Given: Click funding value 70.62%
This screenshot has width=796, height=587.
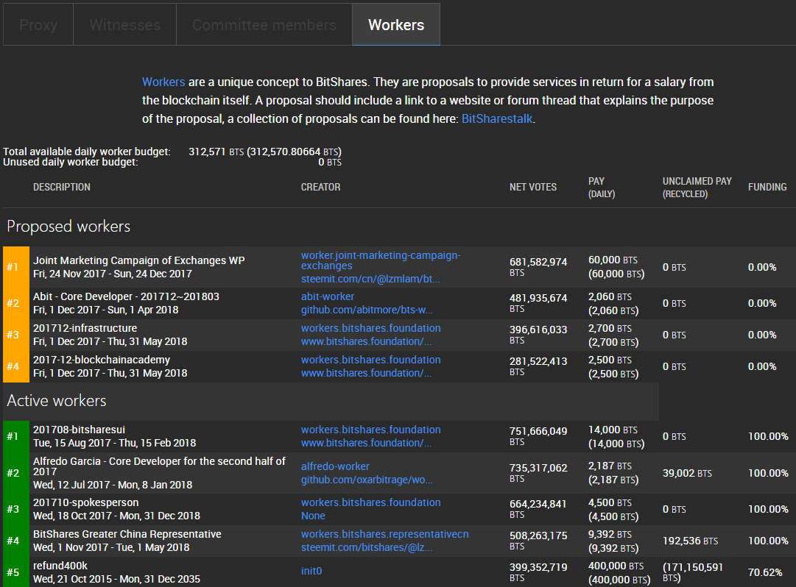Looking at the screenshot, I should (x=765, y=572).
